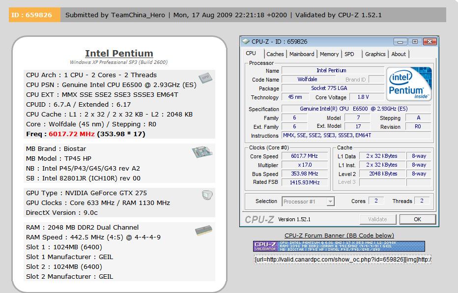Open the Intel Pentium heading link
Screen dimensions: 458x293
[x=119, y=54]
